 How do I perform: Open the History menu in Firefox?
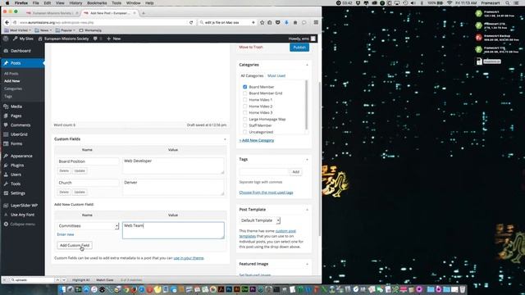point(75,3)
